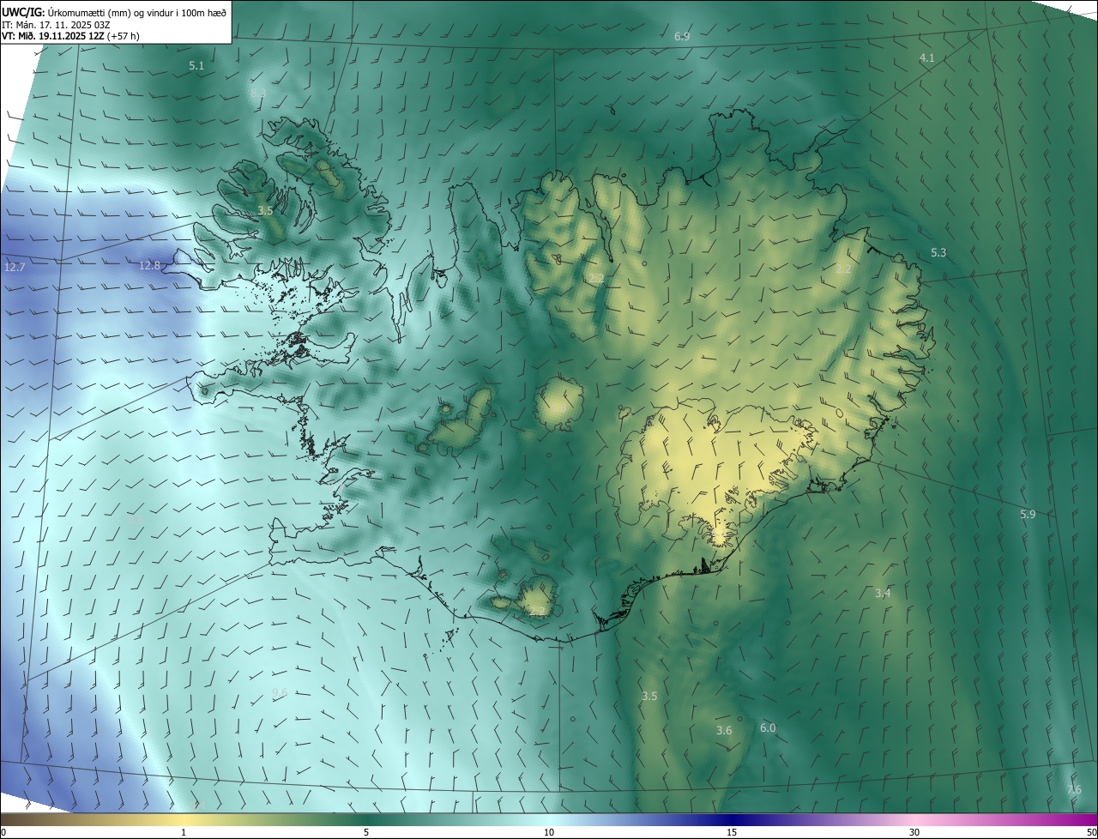Click the faint 8.6 value label
Screen dimensions: 1098x839
point(135,521)
